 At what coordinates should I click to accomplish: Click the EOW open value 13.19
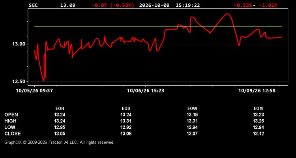pyautogui.click(x=192, y=115)
